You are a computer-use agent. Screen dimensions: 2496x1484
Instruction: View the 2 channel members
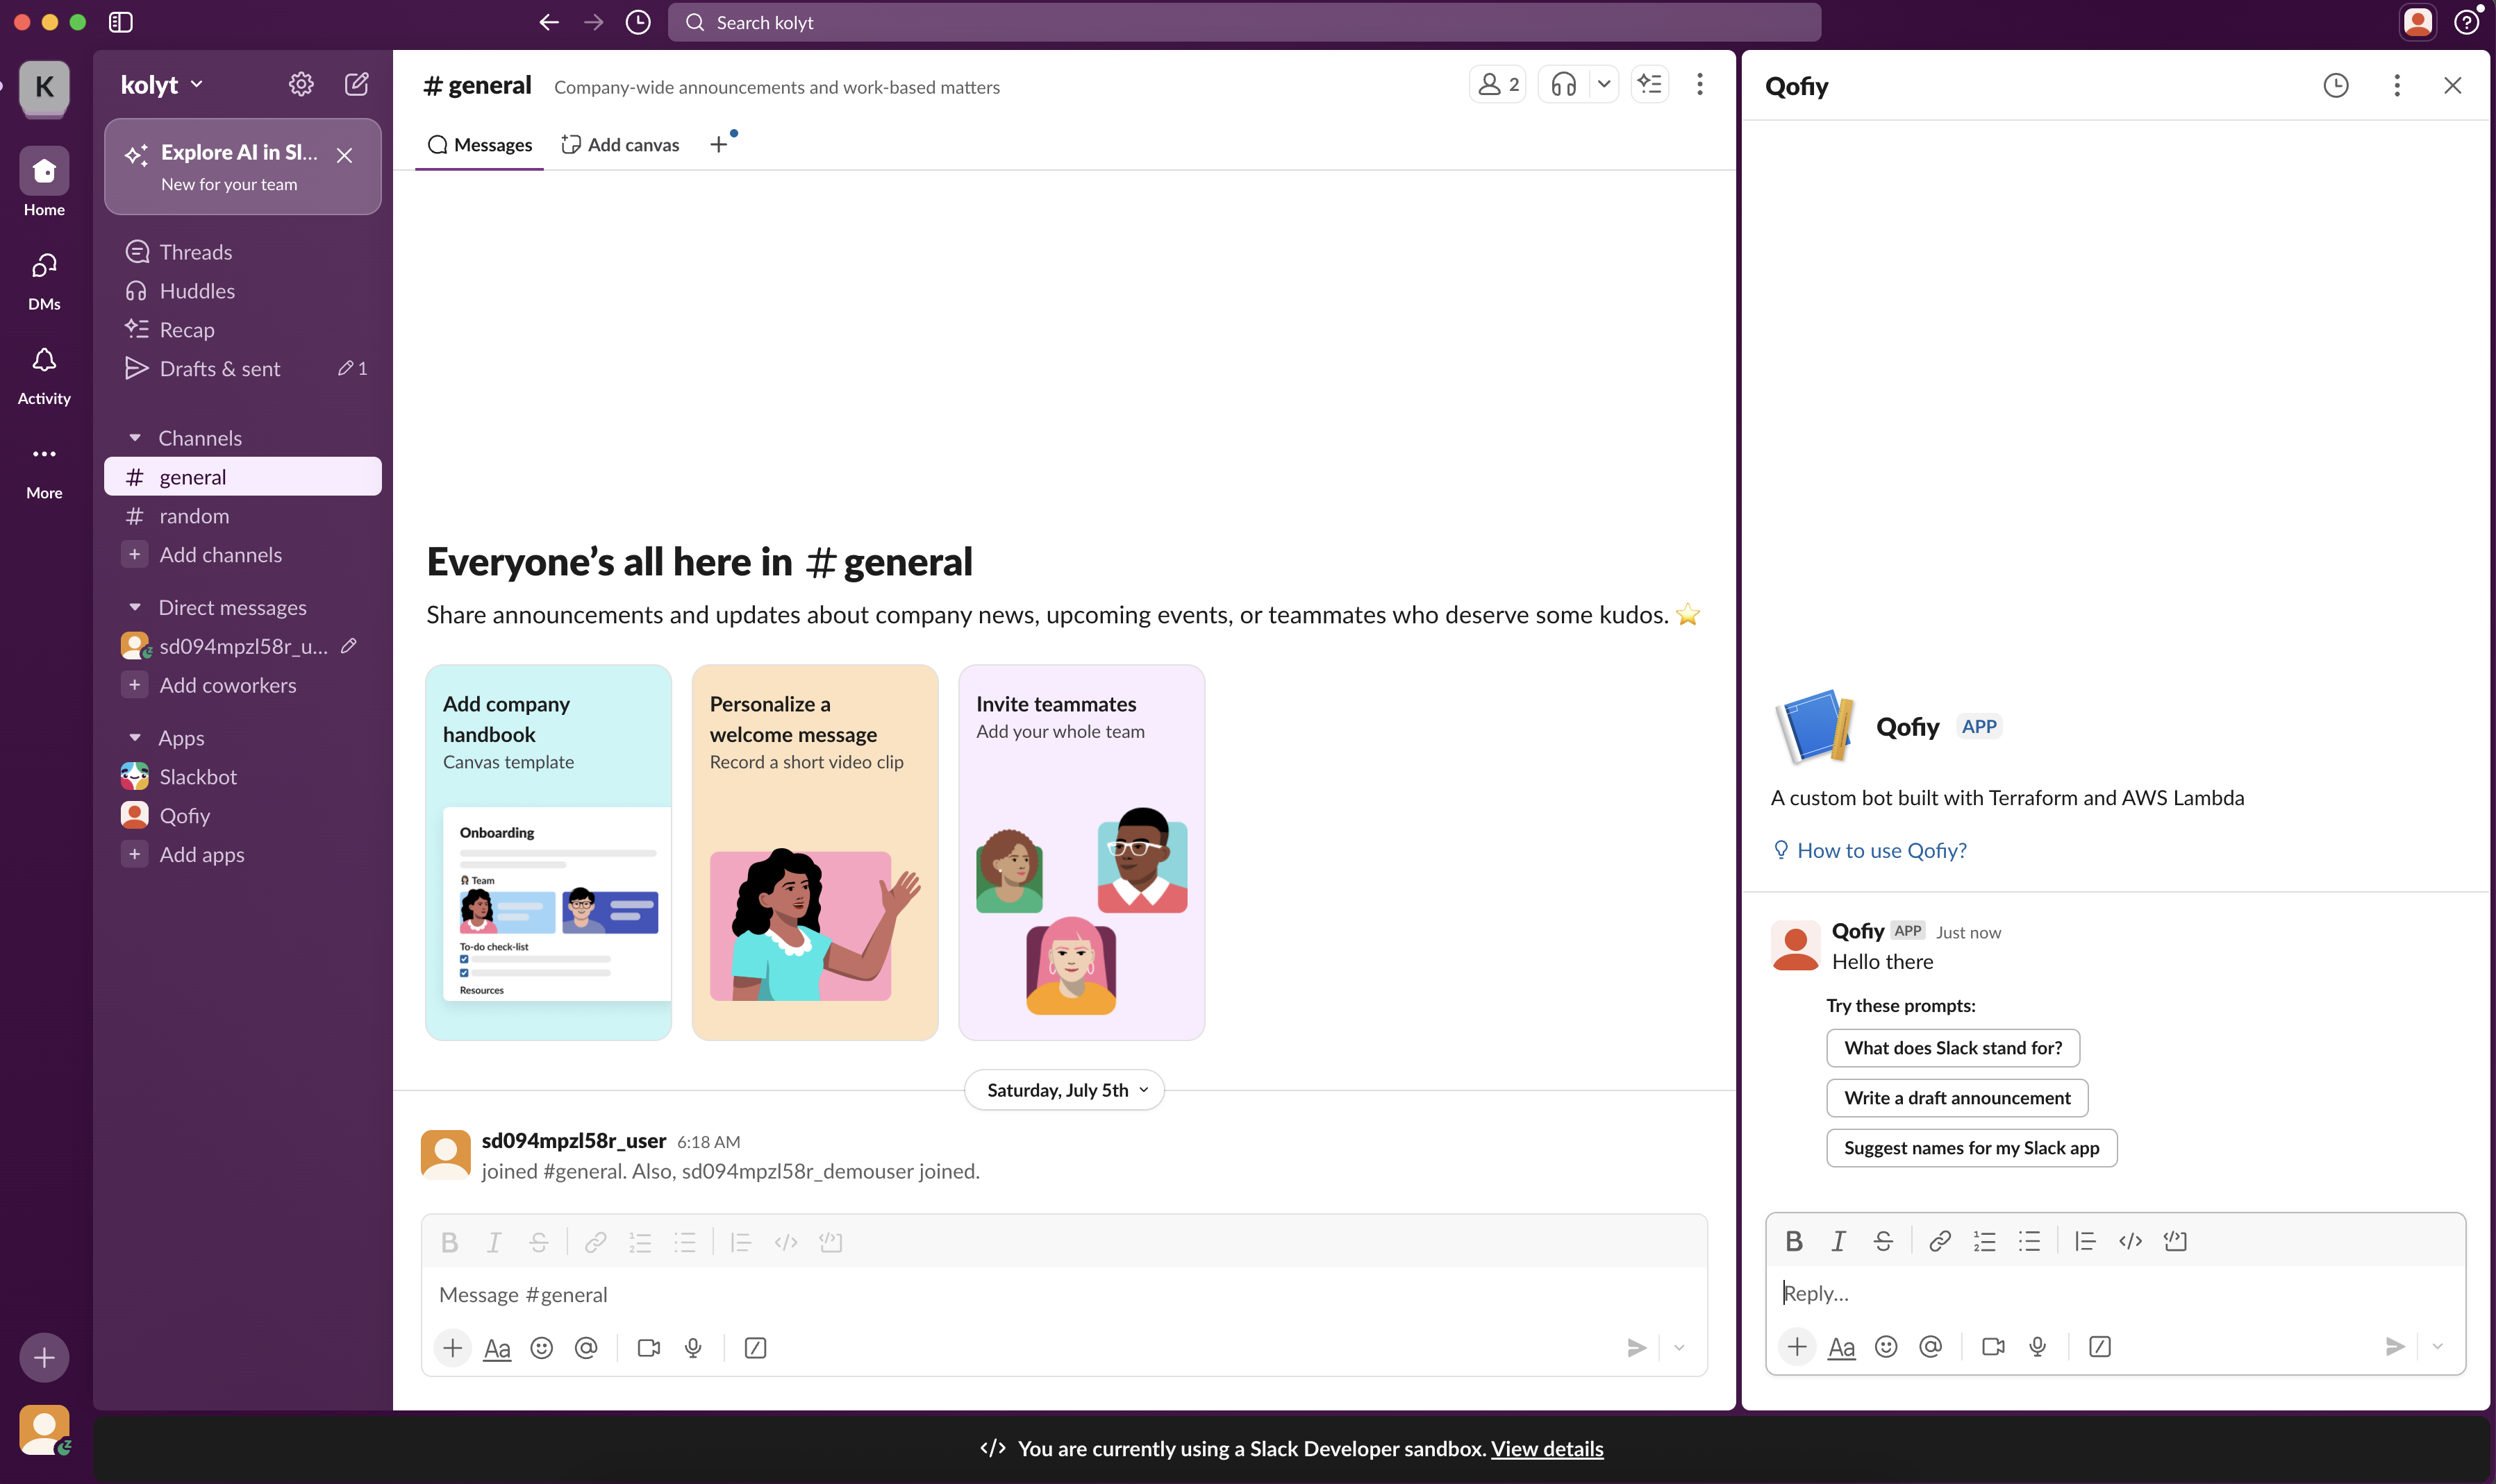click(x=1497, y=84)
